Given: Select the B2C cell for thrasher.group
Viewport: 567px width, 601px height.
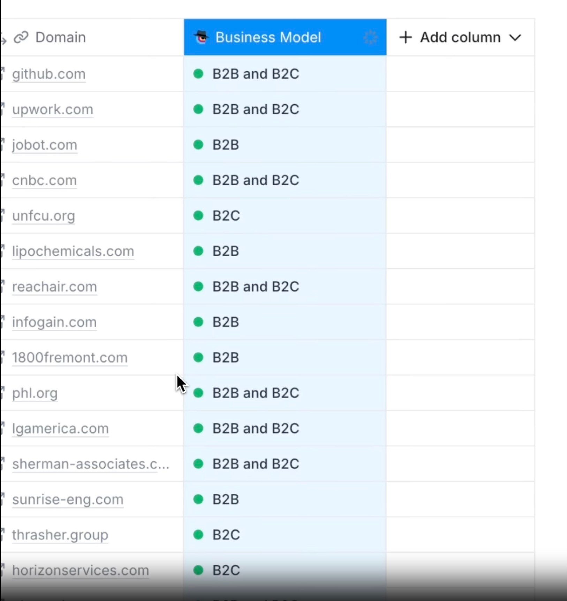Looking at the screenshot, I should click(285, 535).
